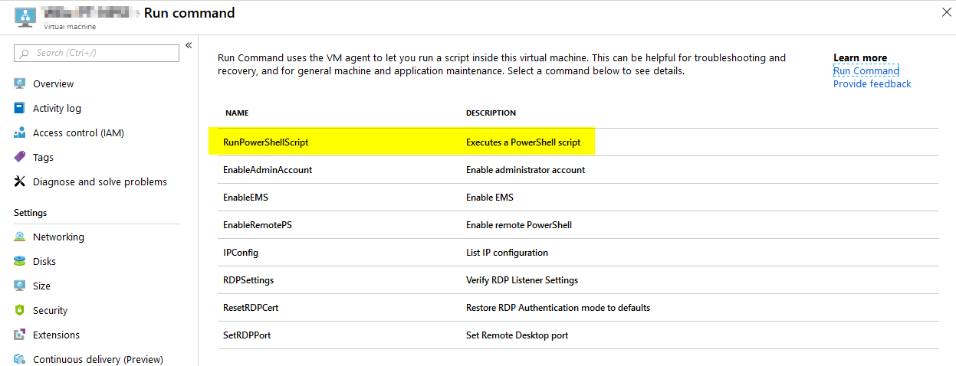Click the green Security shield icon

(x=20, y=310)
